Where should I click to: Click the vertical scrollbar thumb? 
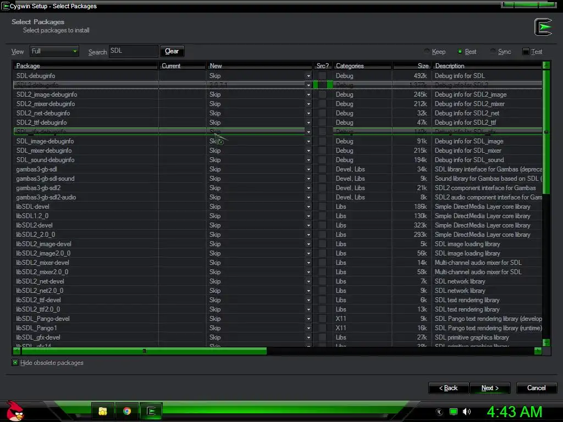(546, 132)
